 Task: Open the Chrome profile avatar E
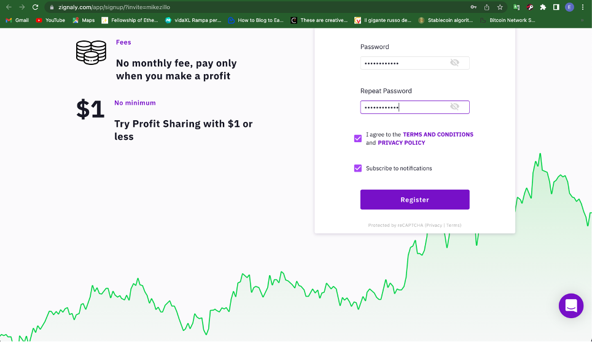tap(569, 7)
